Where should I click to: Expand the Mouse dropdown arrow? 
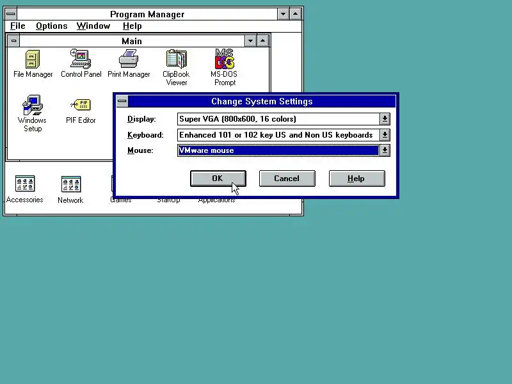pyautogui.click(x=385, y=150)
